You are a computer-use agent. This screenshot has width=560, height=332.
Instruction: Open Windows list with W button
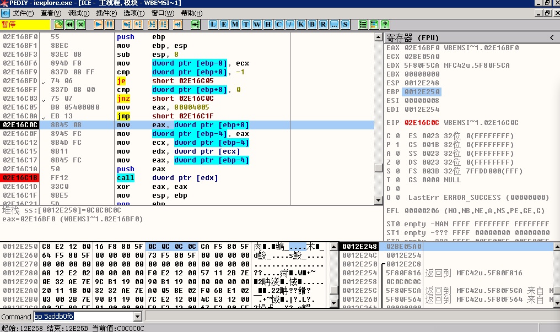tap(257, 24)
